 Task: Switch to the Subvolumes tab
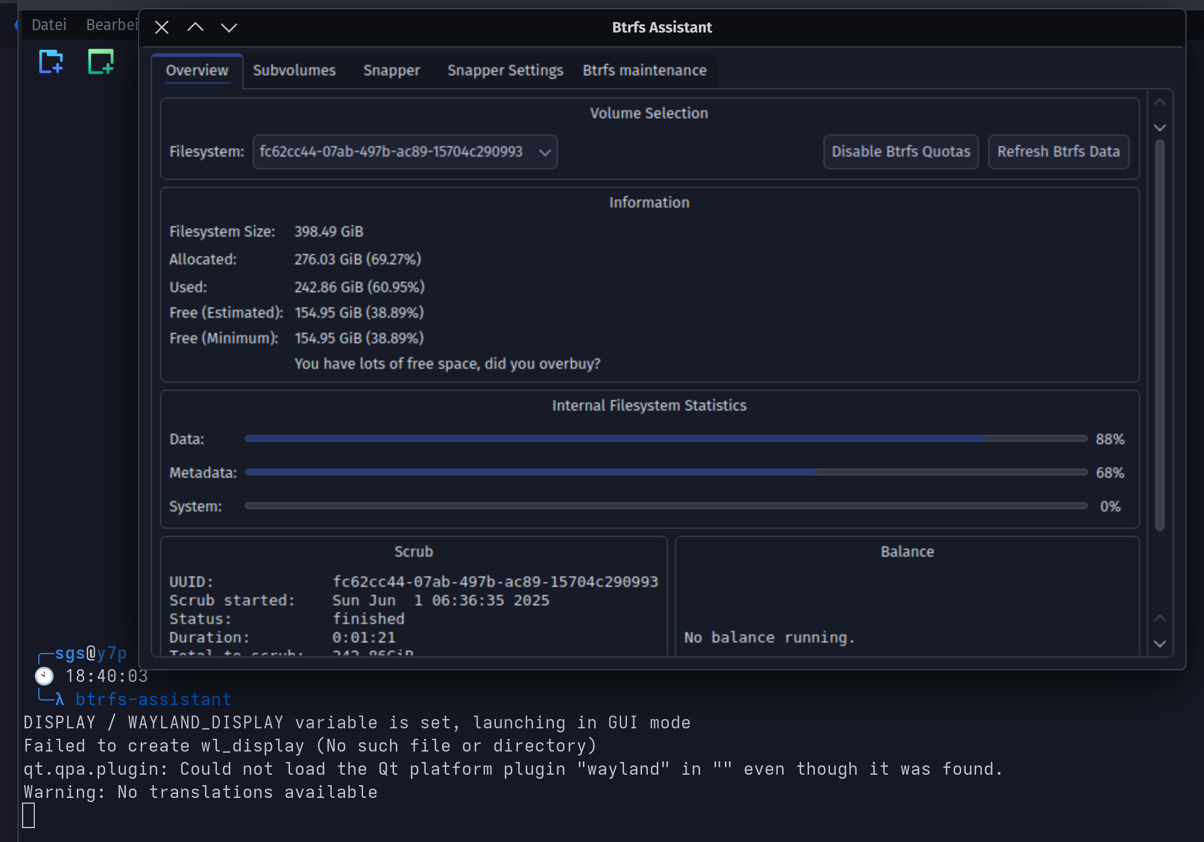tap(294, 71)
